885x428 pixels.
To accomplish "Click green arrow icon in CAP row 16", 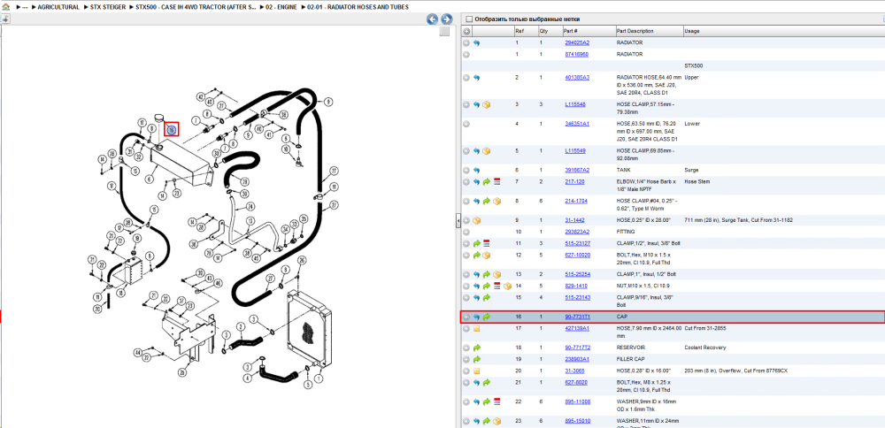I will tap(487, 317).
